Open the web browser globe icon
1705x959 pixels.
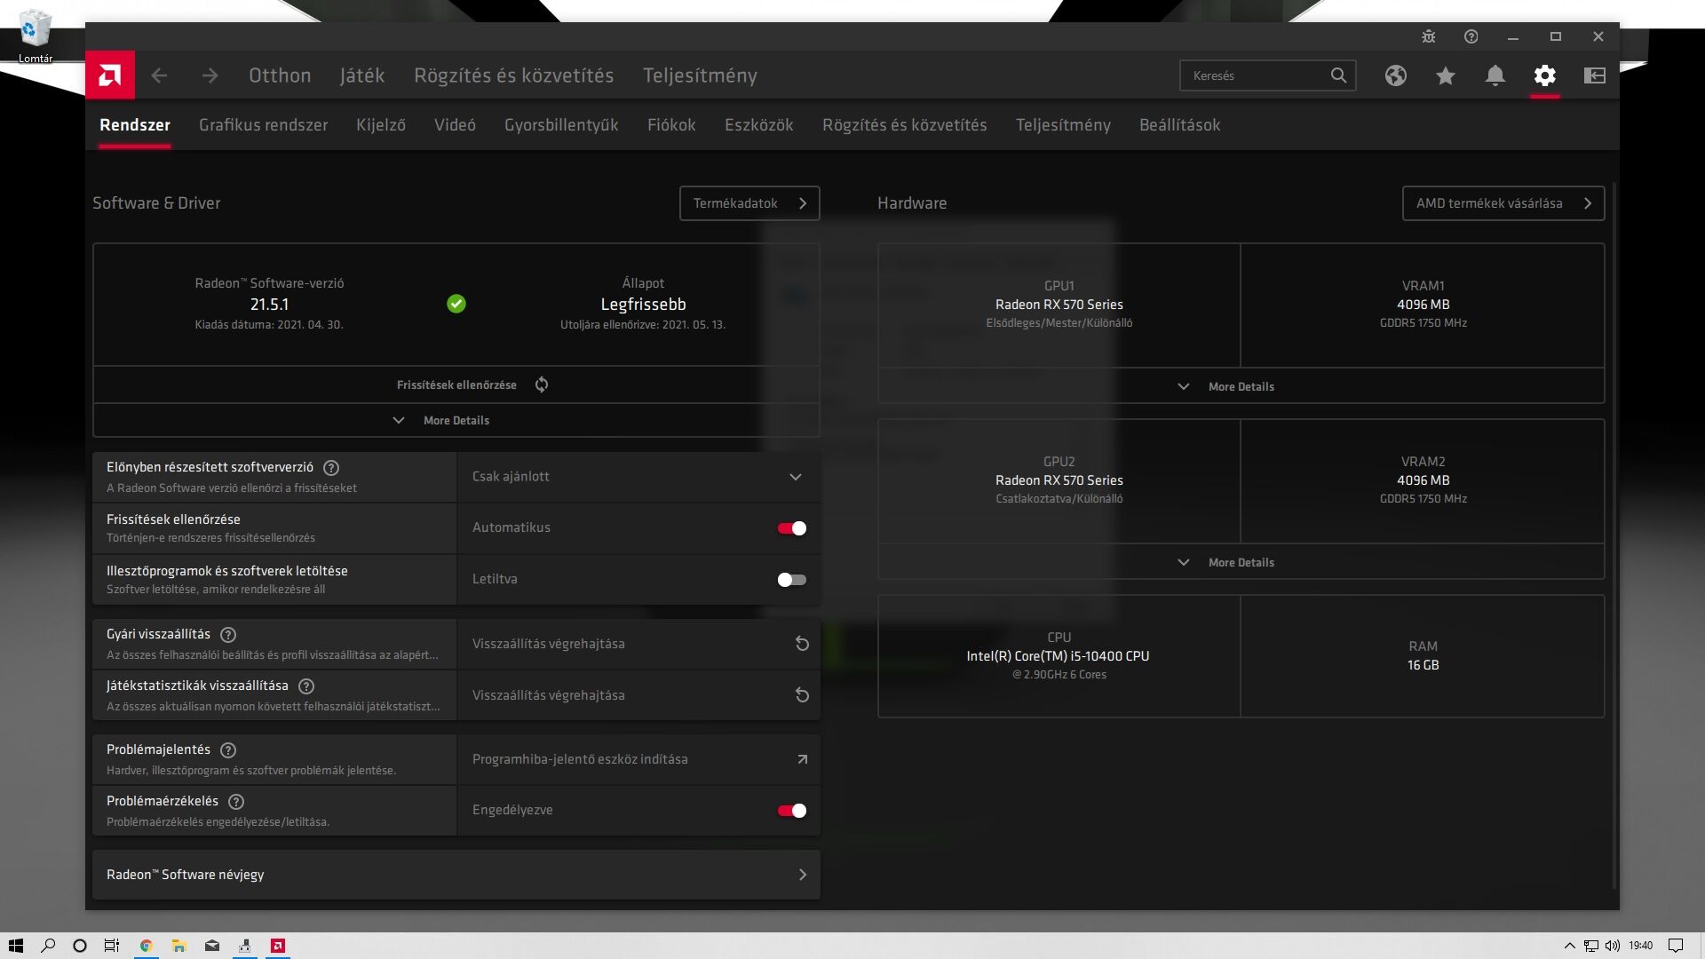point(1396,75)
